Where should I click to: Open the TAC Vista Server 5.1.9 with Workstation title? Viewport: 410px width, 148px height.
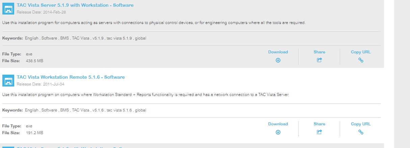tap(75, 5)
